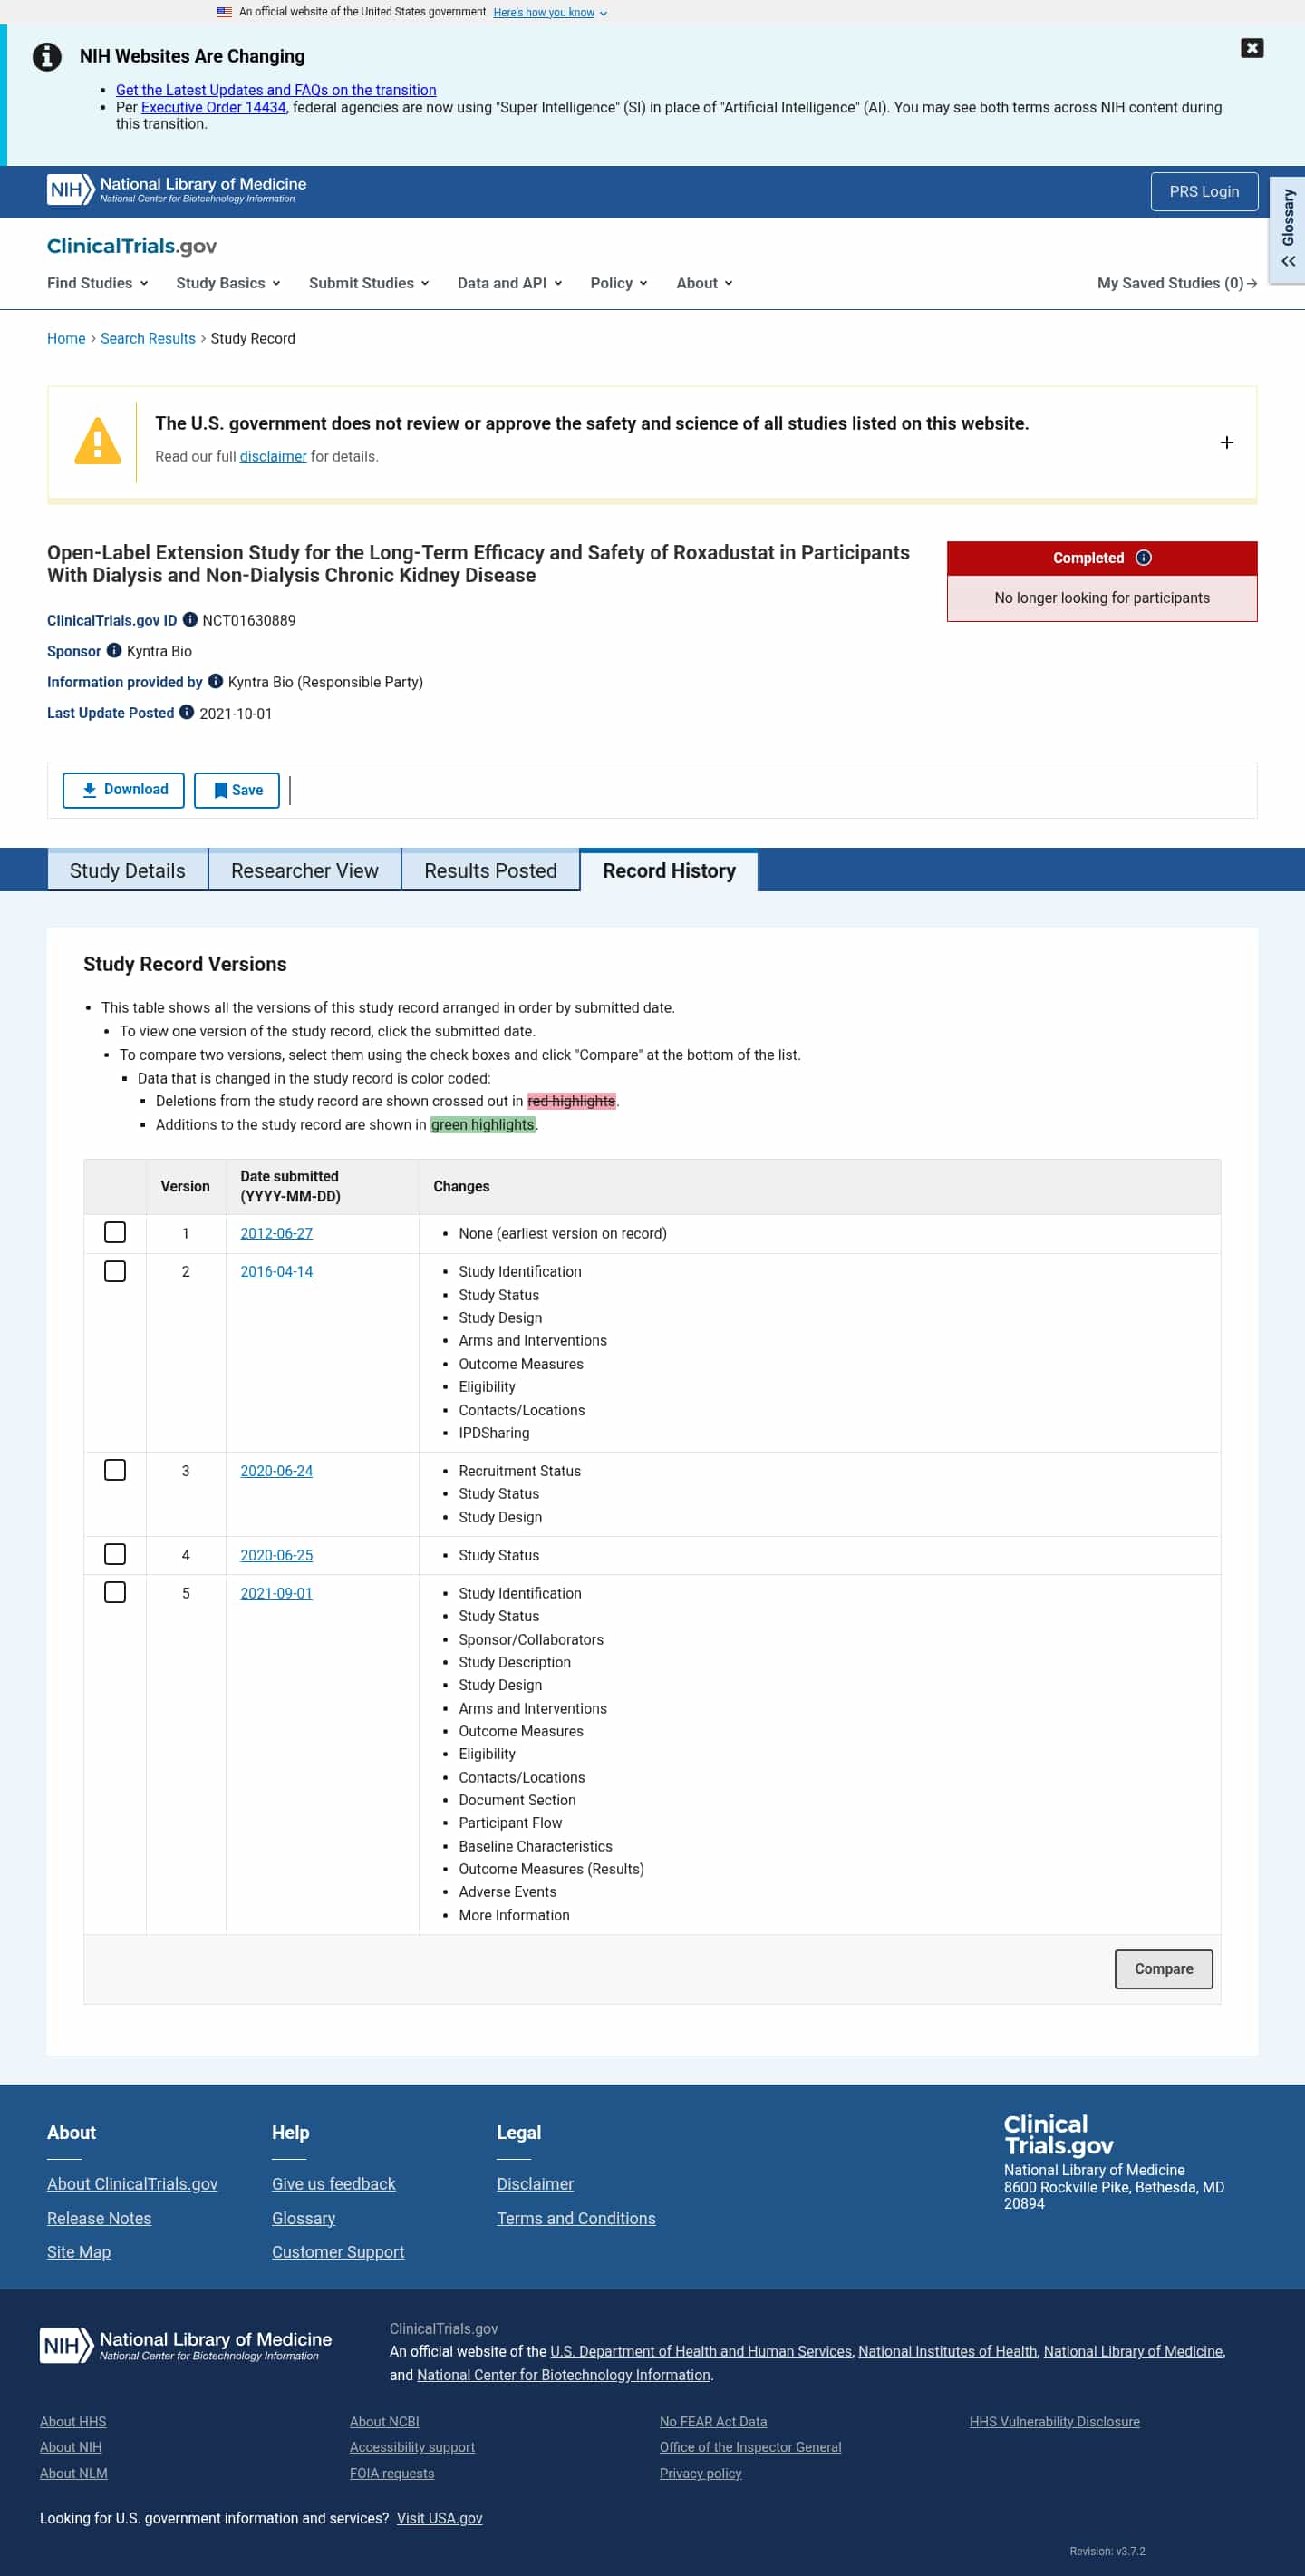Click the NIH logo in the footer

pos(186,2345)
